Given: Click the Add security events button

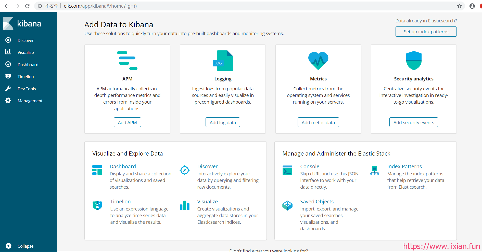Looking at the screenshot, I should pyautogui.click(x=414, y=122).
